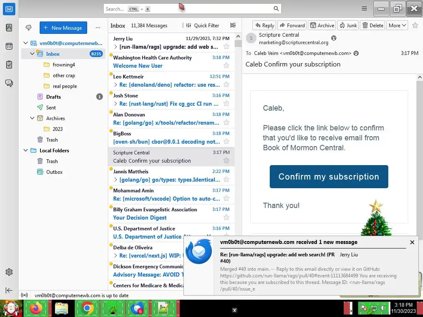423x317 pixels.
Task: Open the Chat space
Action: click(x=9, y=83)
